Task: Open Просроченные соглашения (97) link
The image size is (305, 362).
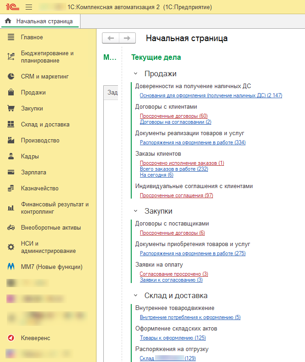Action: coord(177,195)
